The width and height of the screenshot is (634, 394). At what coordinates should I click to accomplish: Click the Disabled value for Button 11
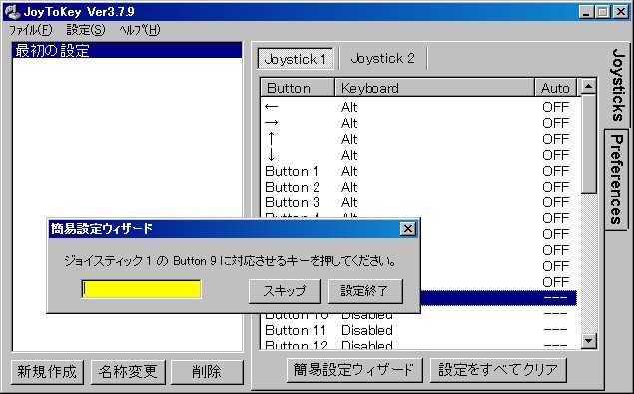tap(367, 330)
